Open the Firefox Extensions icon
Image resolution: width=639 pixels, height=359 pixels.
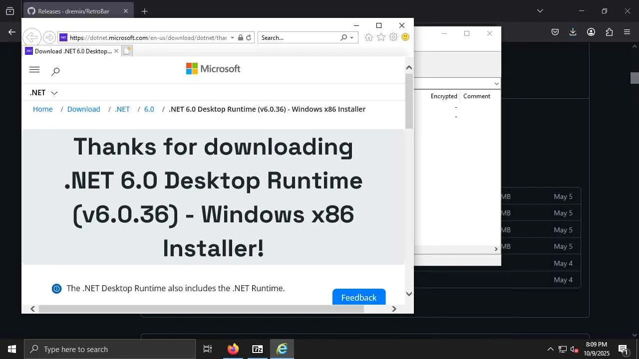point(609,32)
